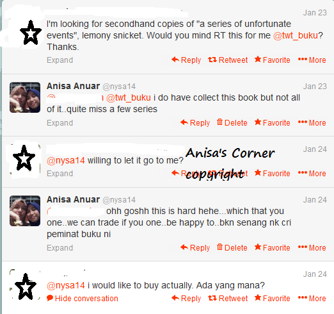The image size is (334, 314).
Task: Delete Anisa's tweet about missing a few series
Action: click(x=232, y=123)
